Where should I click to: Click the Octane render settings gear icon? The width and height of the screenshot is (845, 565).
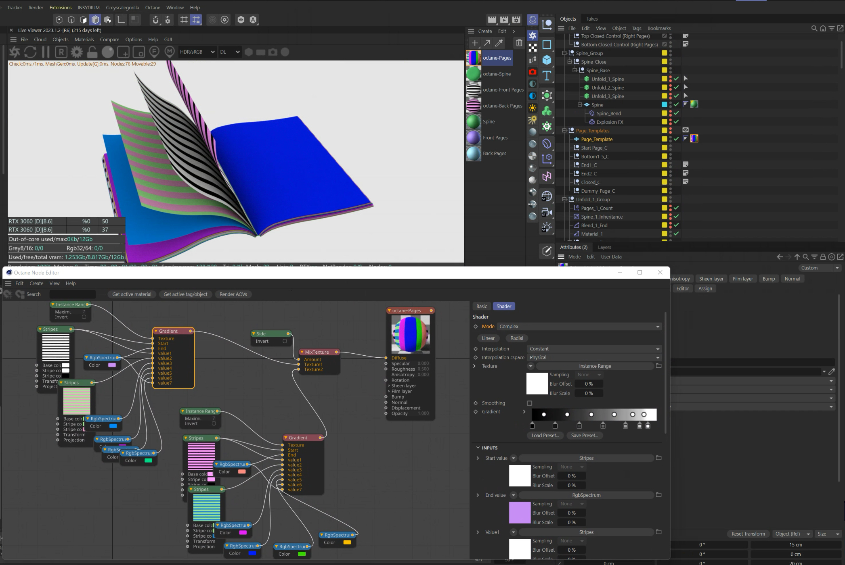coord(77,52)
